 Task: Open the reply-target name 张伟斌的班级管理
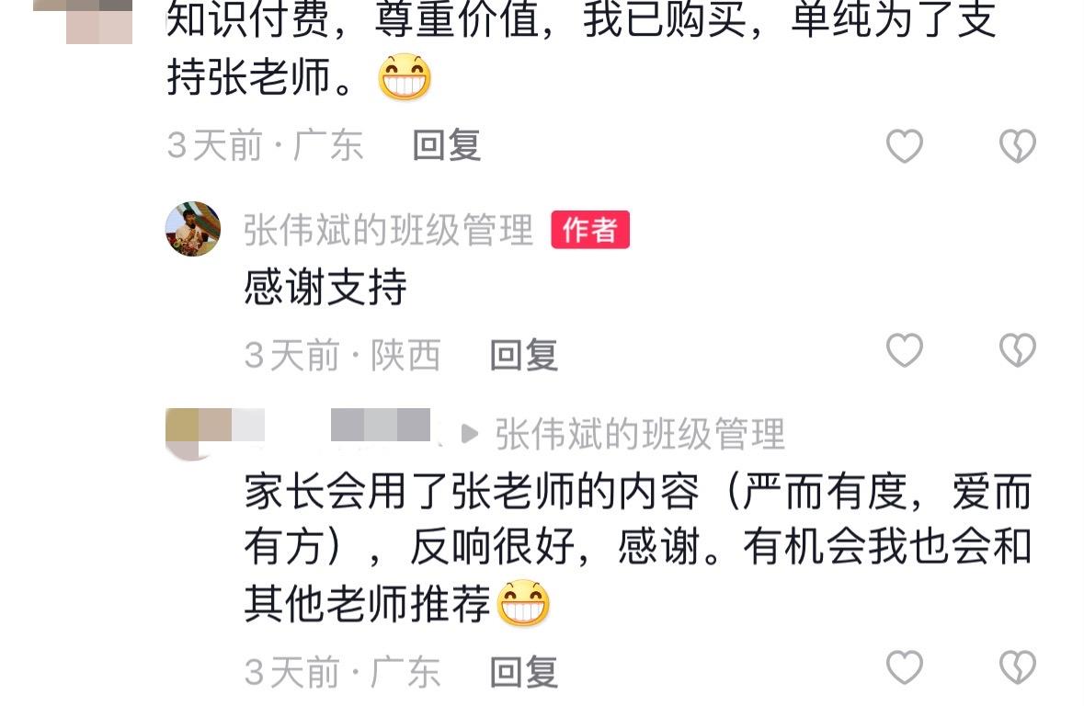tap(640, 434)
